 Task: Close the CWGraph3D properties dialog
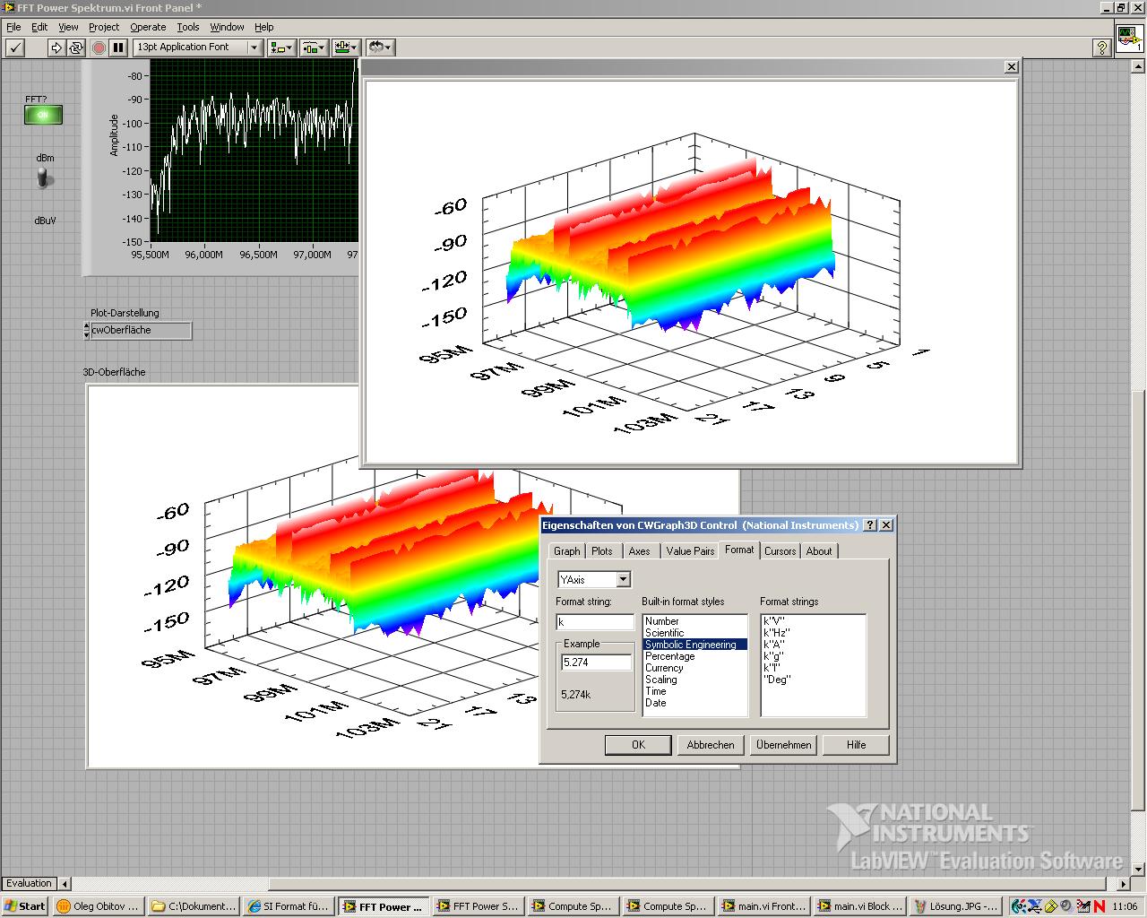pos(886,525)
